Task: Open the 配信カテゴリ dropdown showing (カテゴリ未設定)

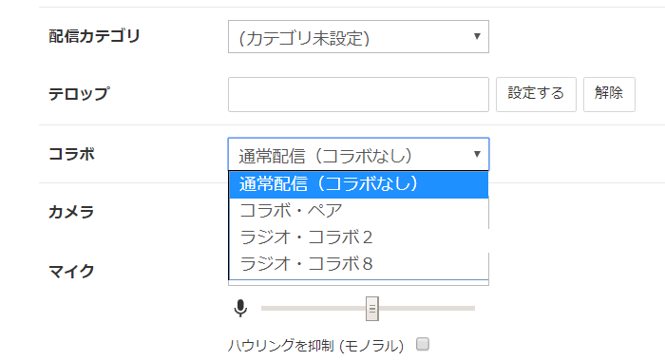Action: (x=358, y=36)
